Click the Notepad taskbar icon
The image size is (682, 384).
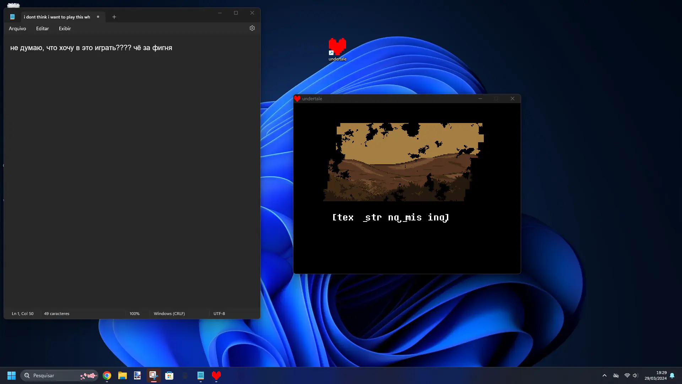pyautogui.click(x=201, y=375)
